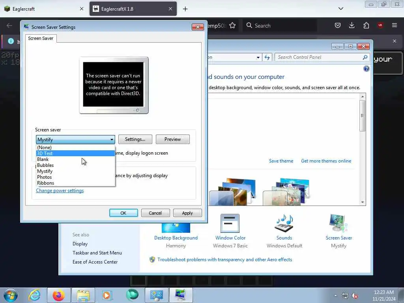This screenshot has width=404, height=303.
Task: Click themes list scrollbar up arrow
Action: [x=363, y=96]
